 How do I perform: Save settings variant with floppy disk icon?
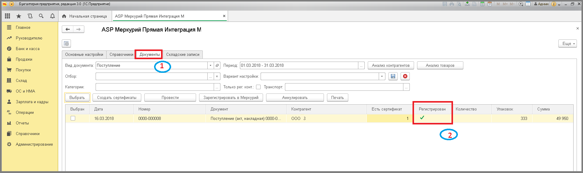(393, 76)
